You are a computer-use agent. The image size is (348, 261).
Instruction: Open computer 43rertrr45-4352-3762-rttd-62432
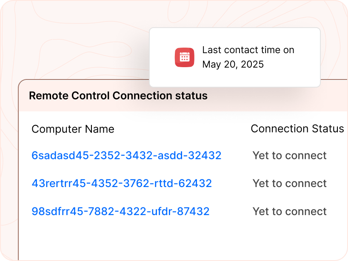[122, 184]
